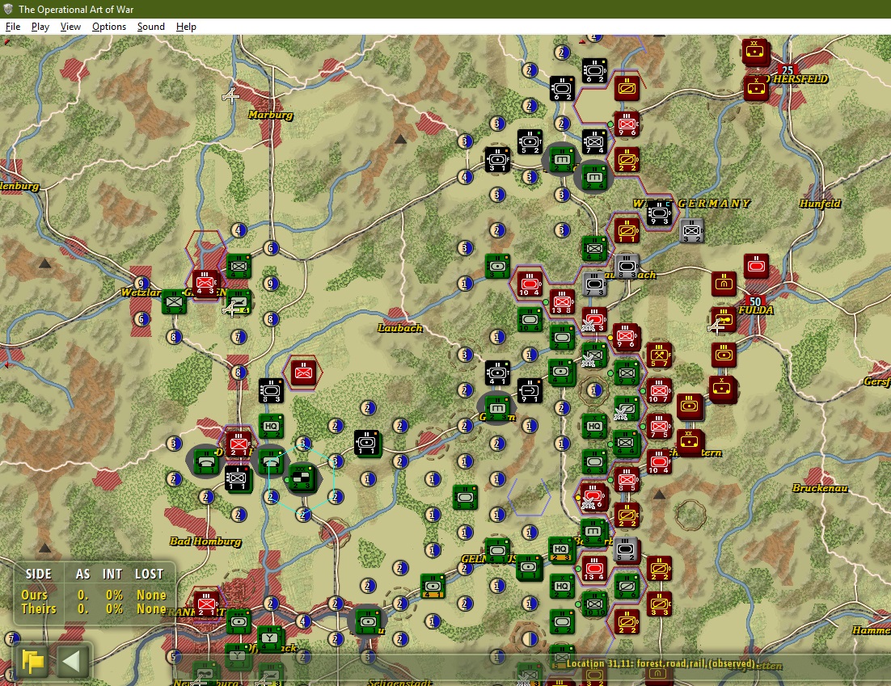Select red infantry unit 10-7
This screenshot has height=686, width=891.
click(x=659, y=391)
